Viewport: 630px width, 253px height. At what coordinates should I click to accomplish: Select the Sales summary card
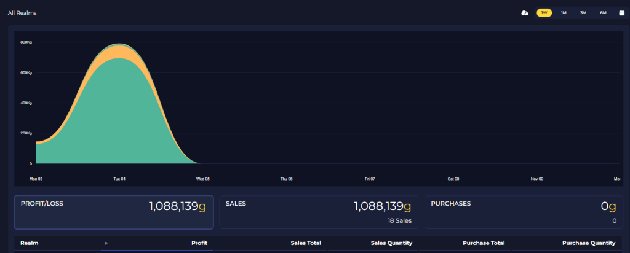(x=318, y=212)
